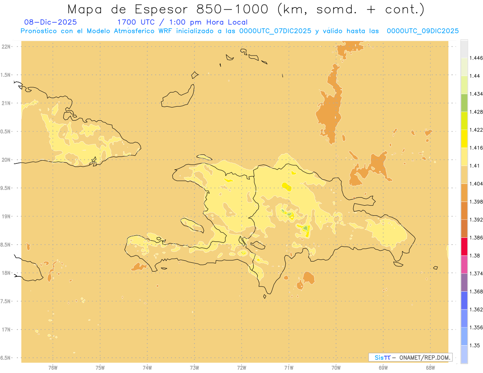483x373 pixels.
Task: Select the pale cream swatch between 1.44 and 1.446
Action: point(464,67)
